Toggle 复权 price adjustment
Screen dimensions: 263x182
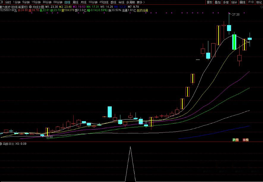point(210,2)
